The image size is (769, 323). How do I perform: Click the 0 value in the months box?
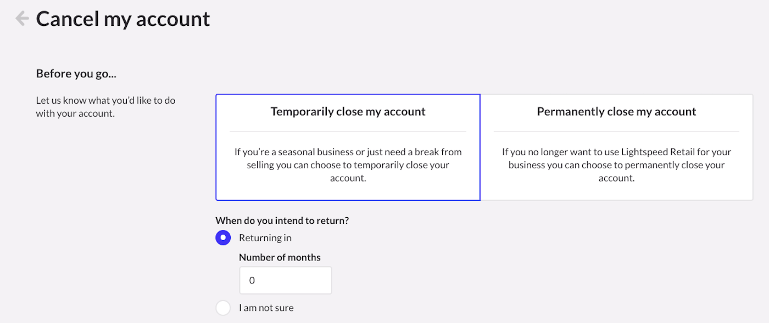(252, 280)
